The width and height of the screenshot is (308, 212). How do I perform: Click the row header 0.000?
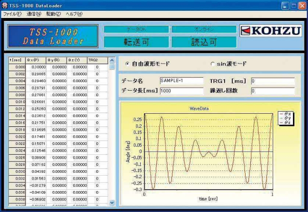pyautogui.click(x=17, y=67)
